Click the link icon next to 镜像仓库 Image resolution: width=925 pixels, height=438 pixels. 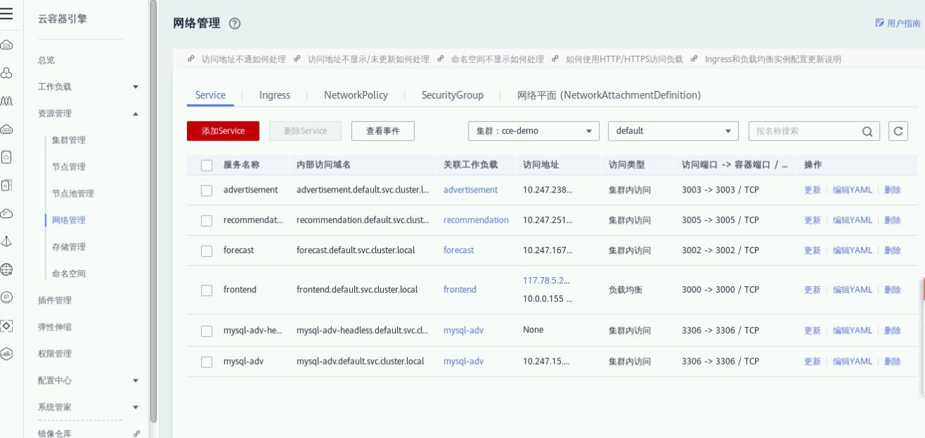click(x=137, y=434)
